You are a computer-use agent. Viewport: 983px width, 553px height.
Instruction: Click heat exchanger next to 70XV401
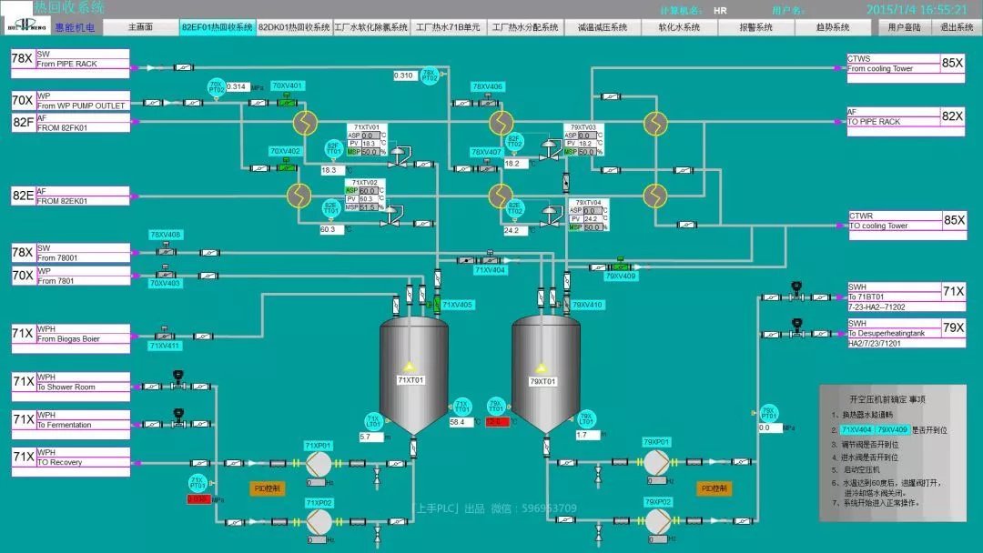click(300, 124)
